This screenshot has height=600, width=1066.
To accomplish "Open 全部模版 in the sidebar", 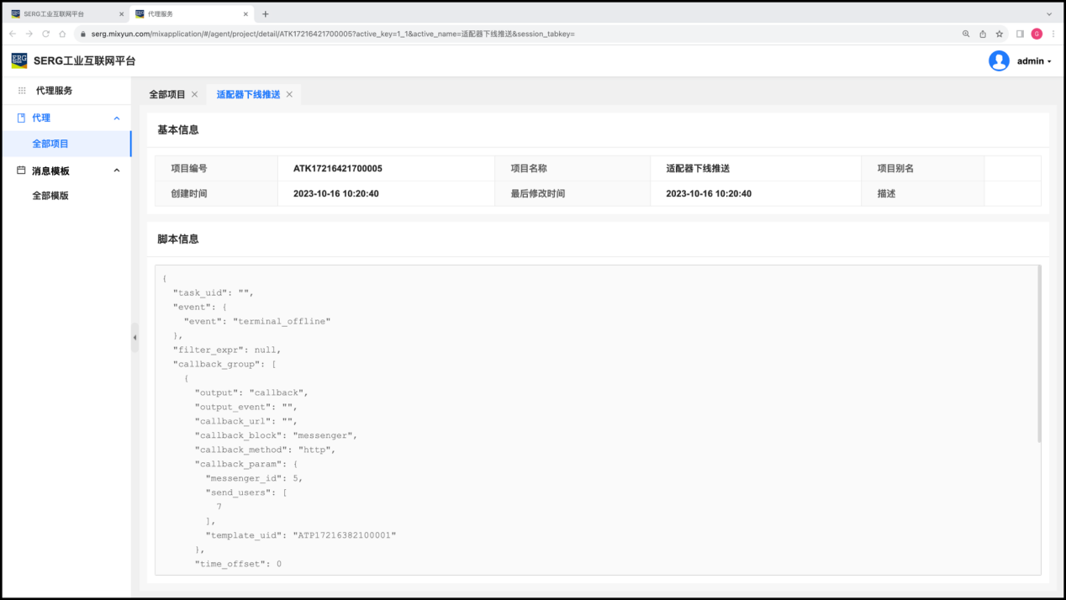I will 50,196.
